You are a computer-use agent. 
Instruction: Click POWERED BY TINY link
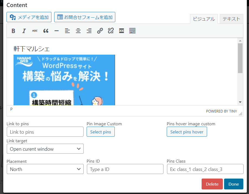coord(221,111)
